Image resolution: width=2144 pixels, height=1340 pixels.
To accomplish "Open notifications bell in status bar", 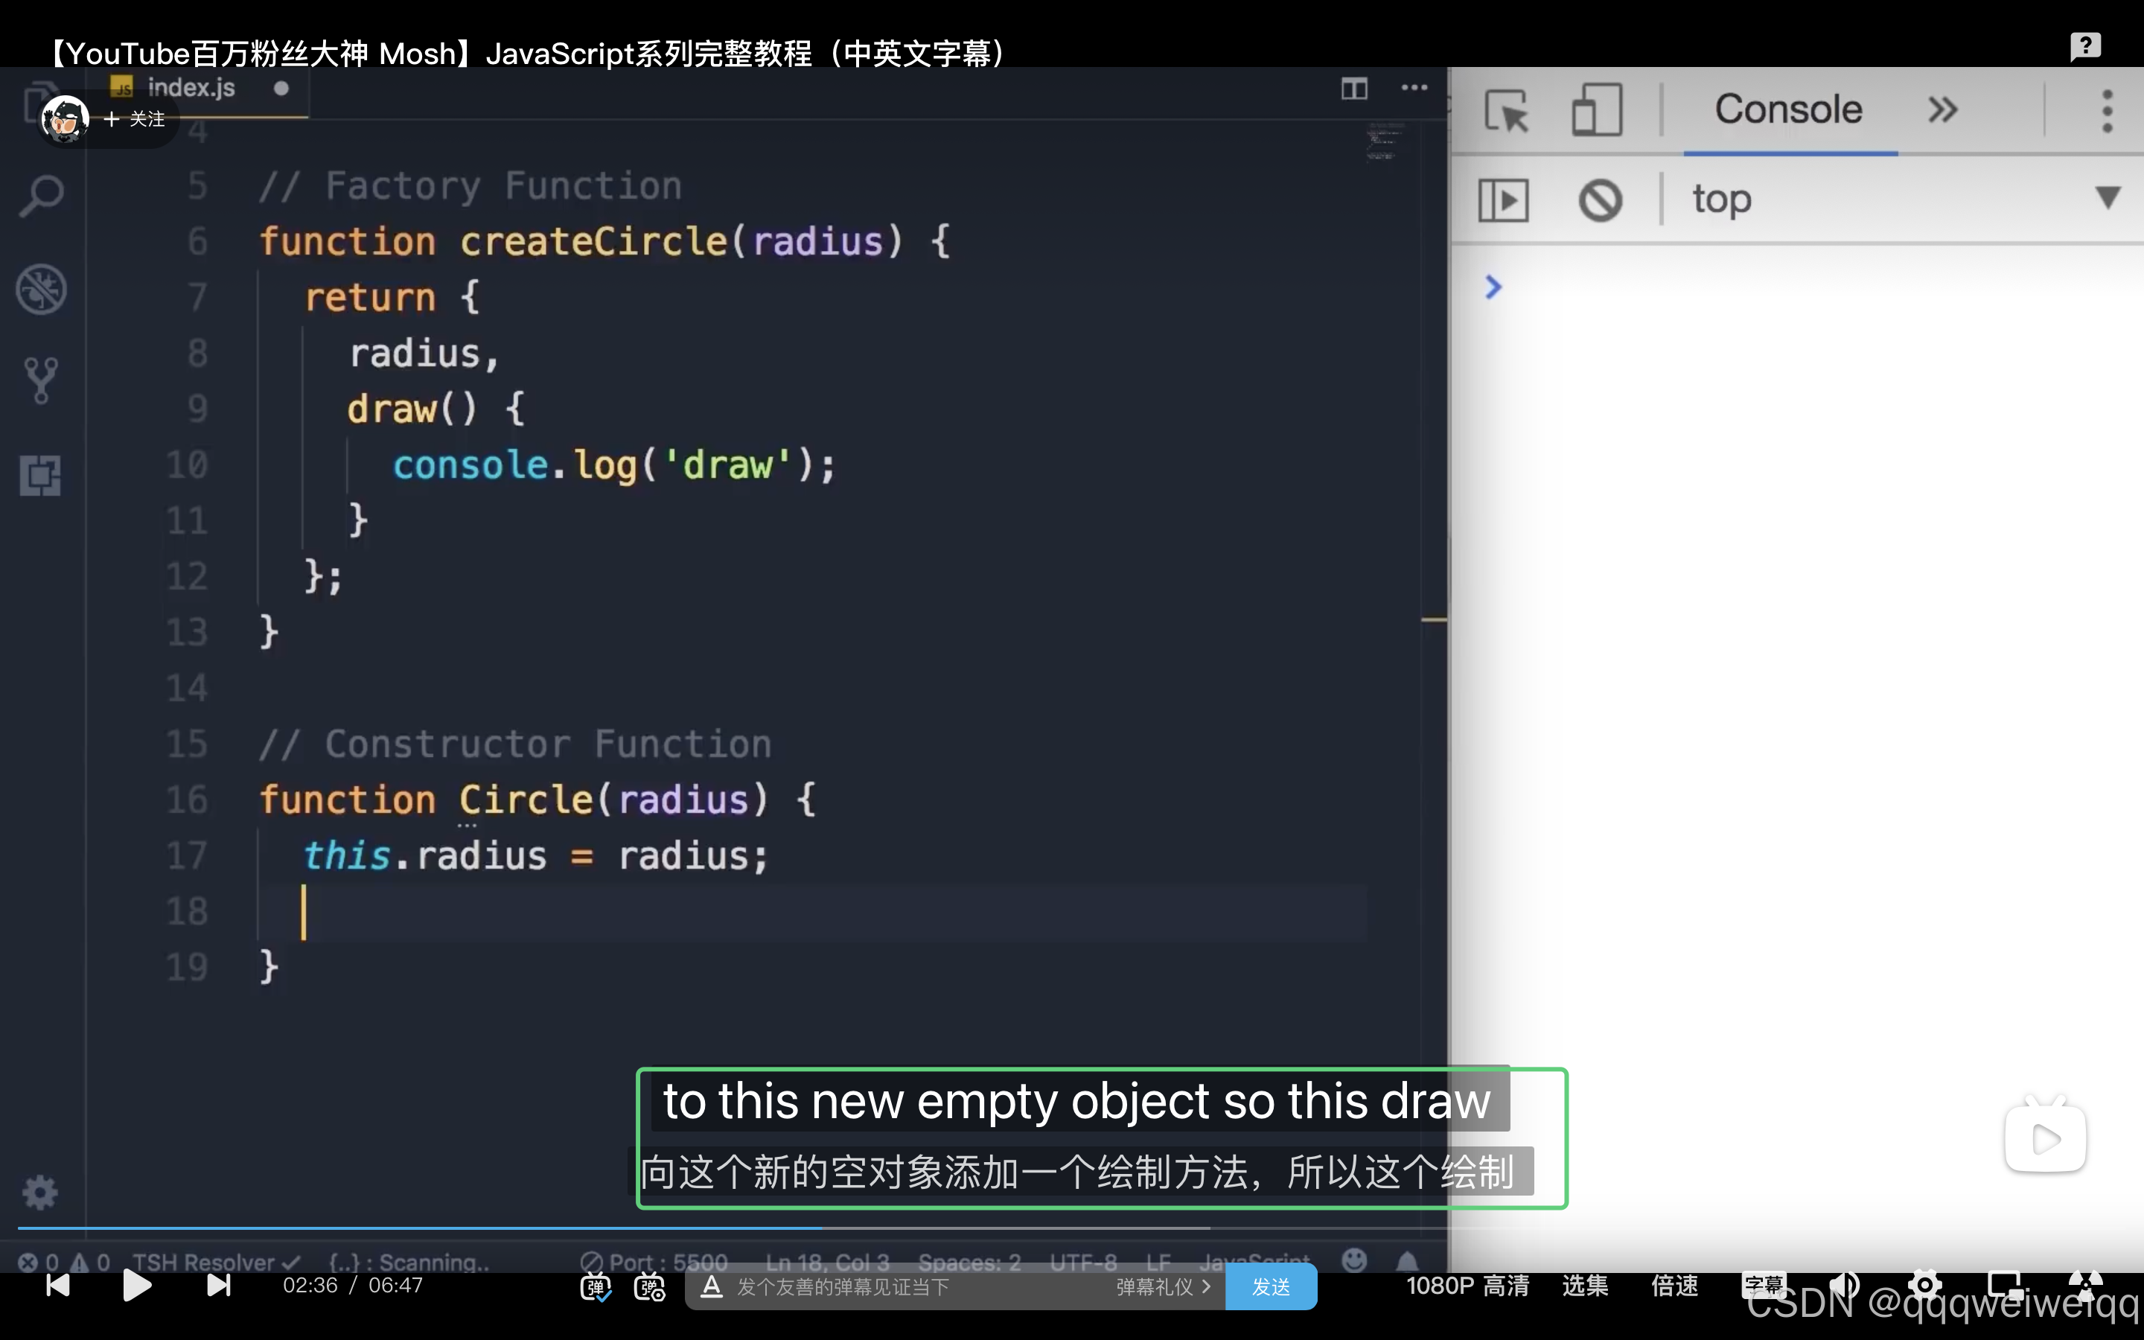I will (x=1407, y=1260).
